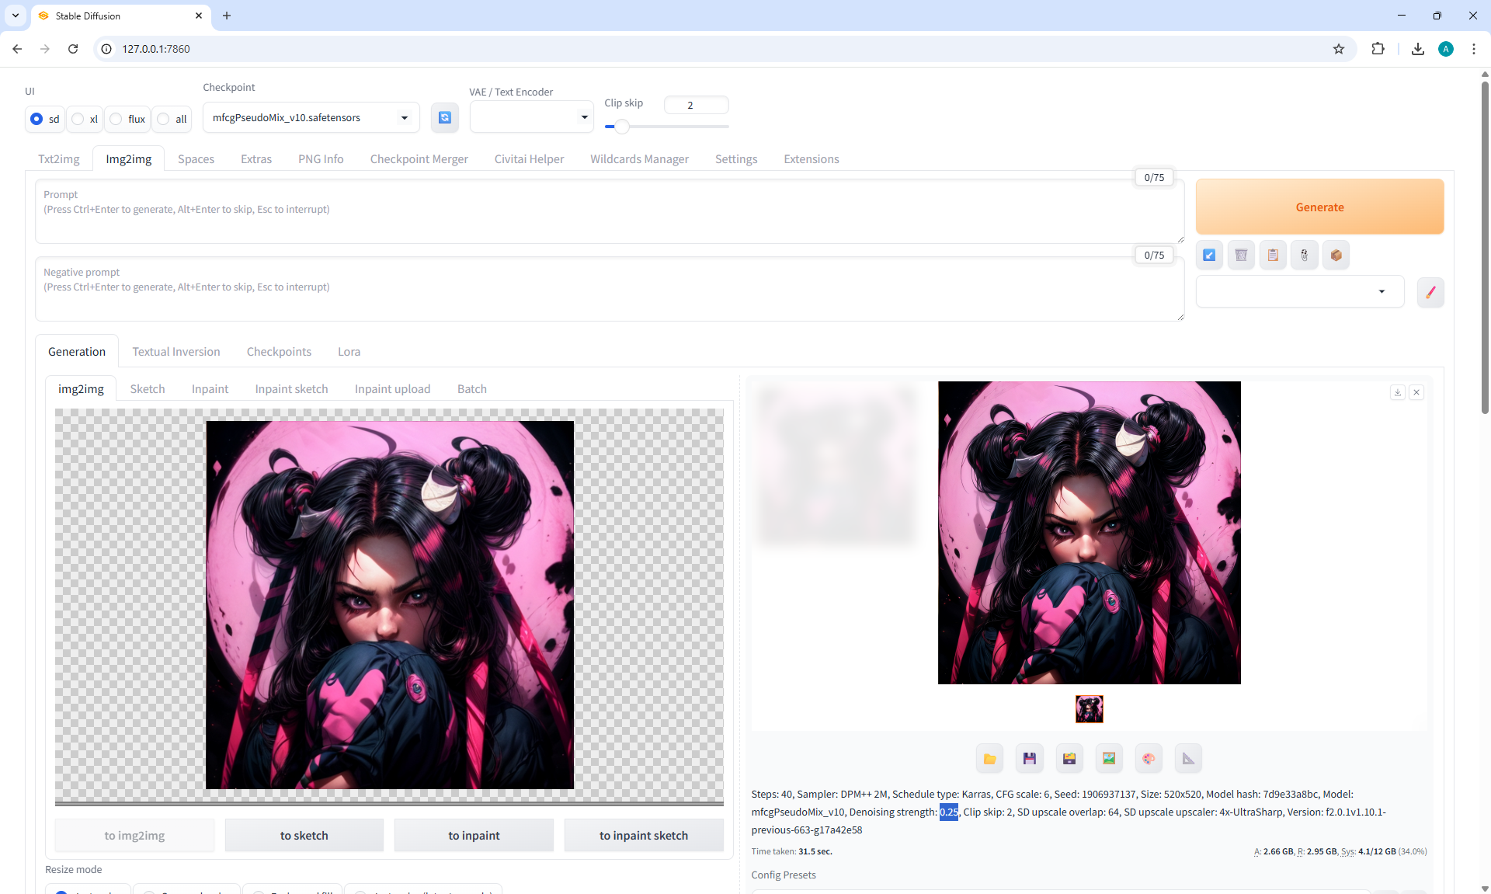
Task: Save image using floppy disk icon
Action: coord(1029,758)
